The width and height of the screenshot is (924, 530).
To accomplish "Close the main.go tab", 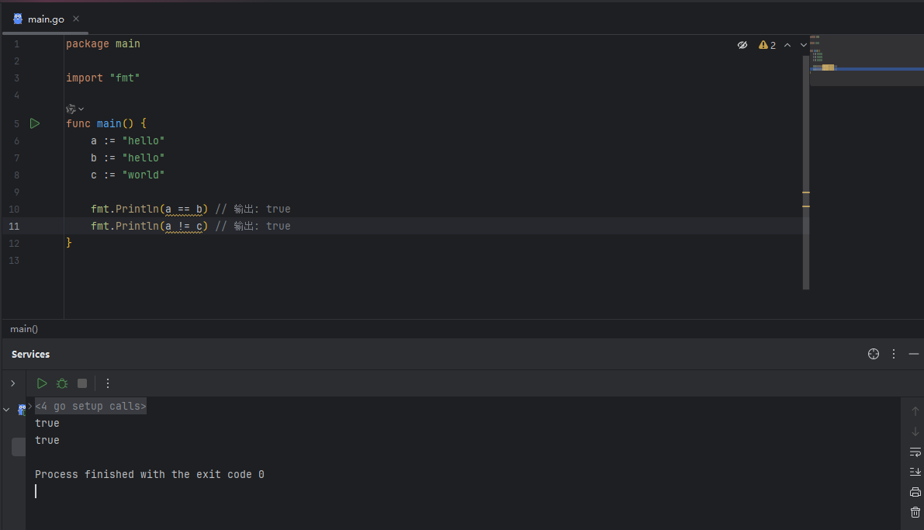I will (x=76, y=19).
